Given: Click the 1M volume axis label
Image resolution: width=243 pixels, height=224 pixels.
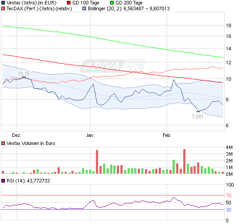Looking at the screenshot, I should coord(229,167).
